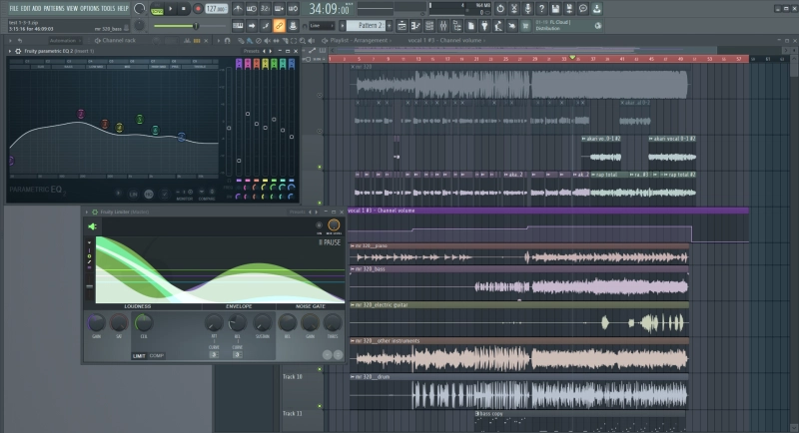Click the Play button in transport
This screenshot has height=433, width=799.
pyautogui.click(x=170, y=8)
